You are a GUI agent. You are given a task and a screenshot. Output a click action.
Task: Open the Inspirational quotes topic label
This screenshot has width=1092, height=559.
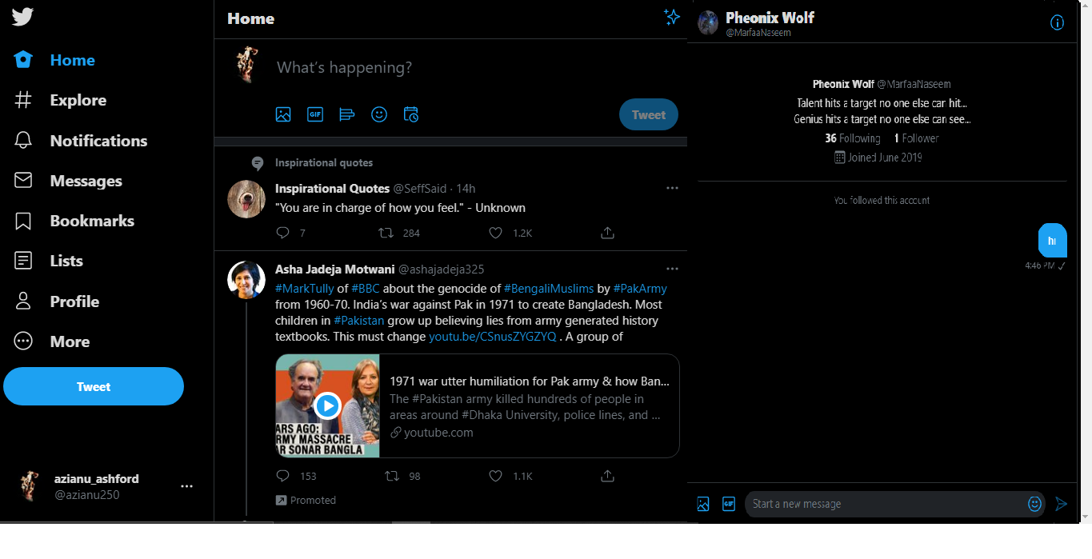pos(324,162)
